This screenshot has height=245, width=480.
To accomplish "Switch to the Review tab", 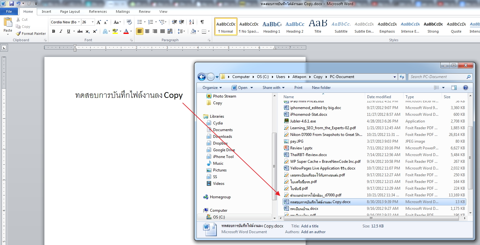I will click(x=145, y=12).
